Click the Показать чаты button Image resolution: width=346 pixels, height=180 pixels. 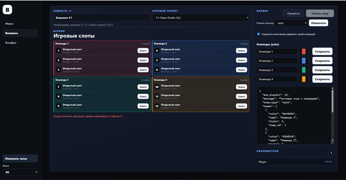point(20,159)
